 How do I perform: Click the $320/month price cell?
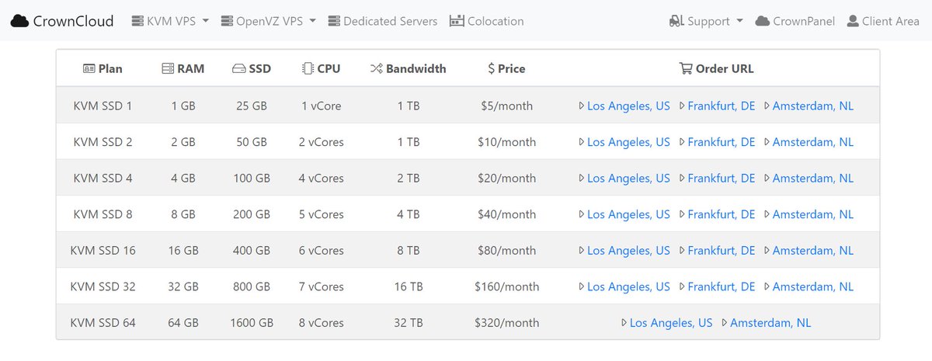click(x=506, y=322)
